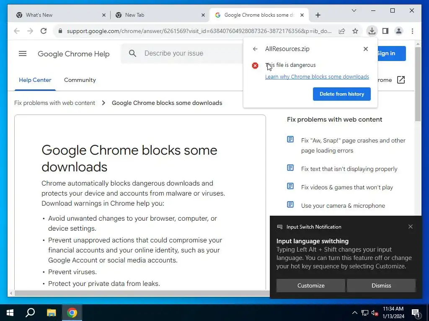
Task: Open Fix Aw, Snap! page crashes article
Action: tap(353, 145)
